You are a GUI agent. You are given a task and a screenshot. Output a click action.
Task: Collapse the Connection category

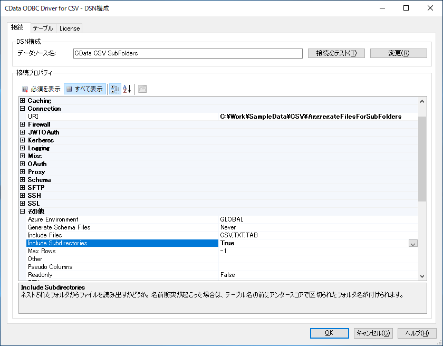tap(23, 109)
